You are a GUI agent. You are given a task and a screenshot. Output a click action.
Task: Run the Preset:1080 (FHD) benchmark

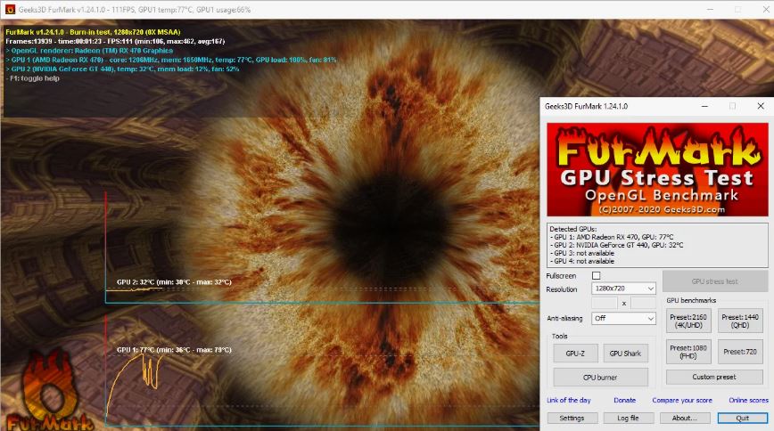coord(688,352)
